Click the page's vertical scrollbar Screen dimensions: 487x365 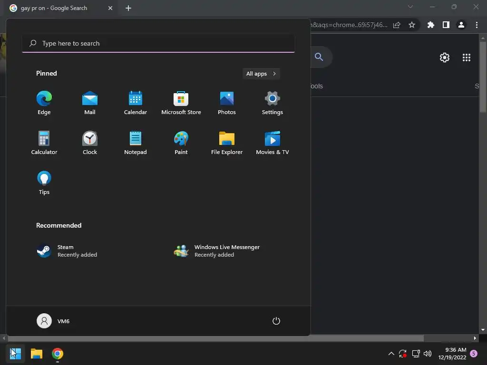click(x=483, y=77)
